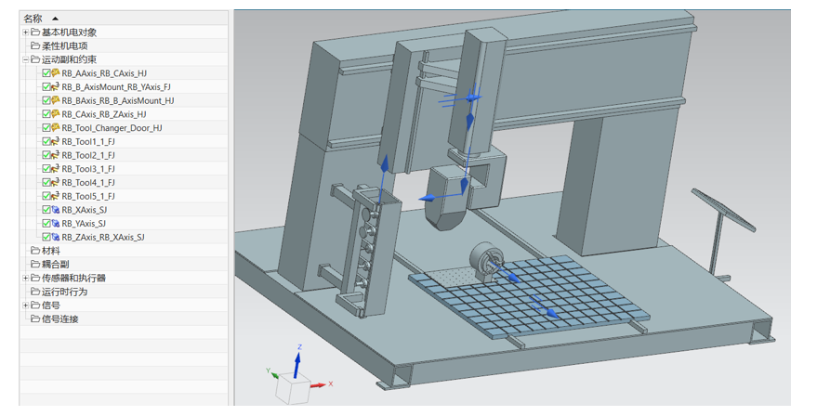Select the 耦合副 folder
Screen dimensions: 817x416
56,265
